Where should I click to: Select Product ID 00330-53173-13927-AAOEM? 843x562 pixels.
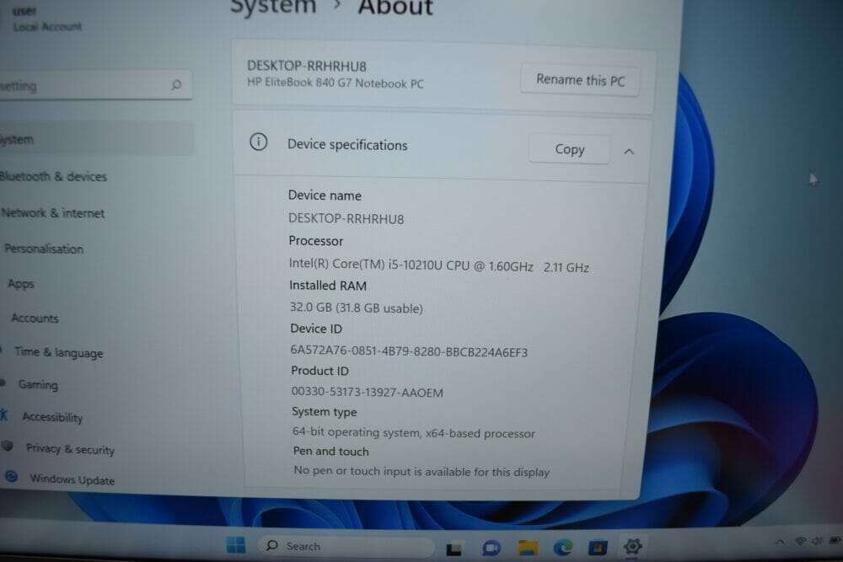click(368, 392)
